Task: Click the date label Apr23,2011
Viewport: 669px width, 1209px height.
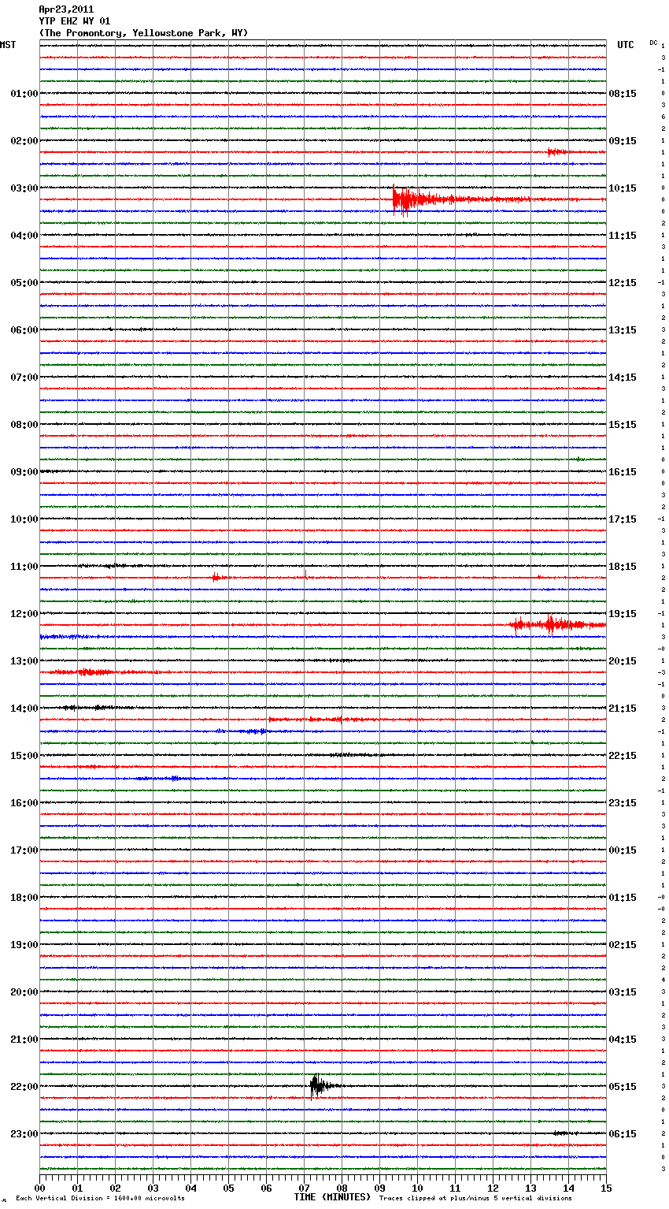Action: click(x=66, y=9)
